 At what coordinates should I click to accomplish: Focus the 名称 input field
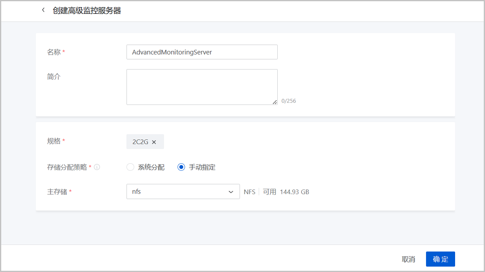(202, 52)
